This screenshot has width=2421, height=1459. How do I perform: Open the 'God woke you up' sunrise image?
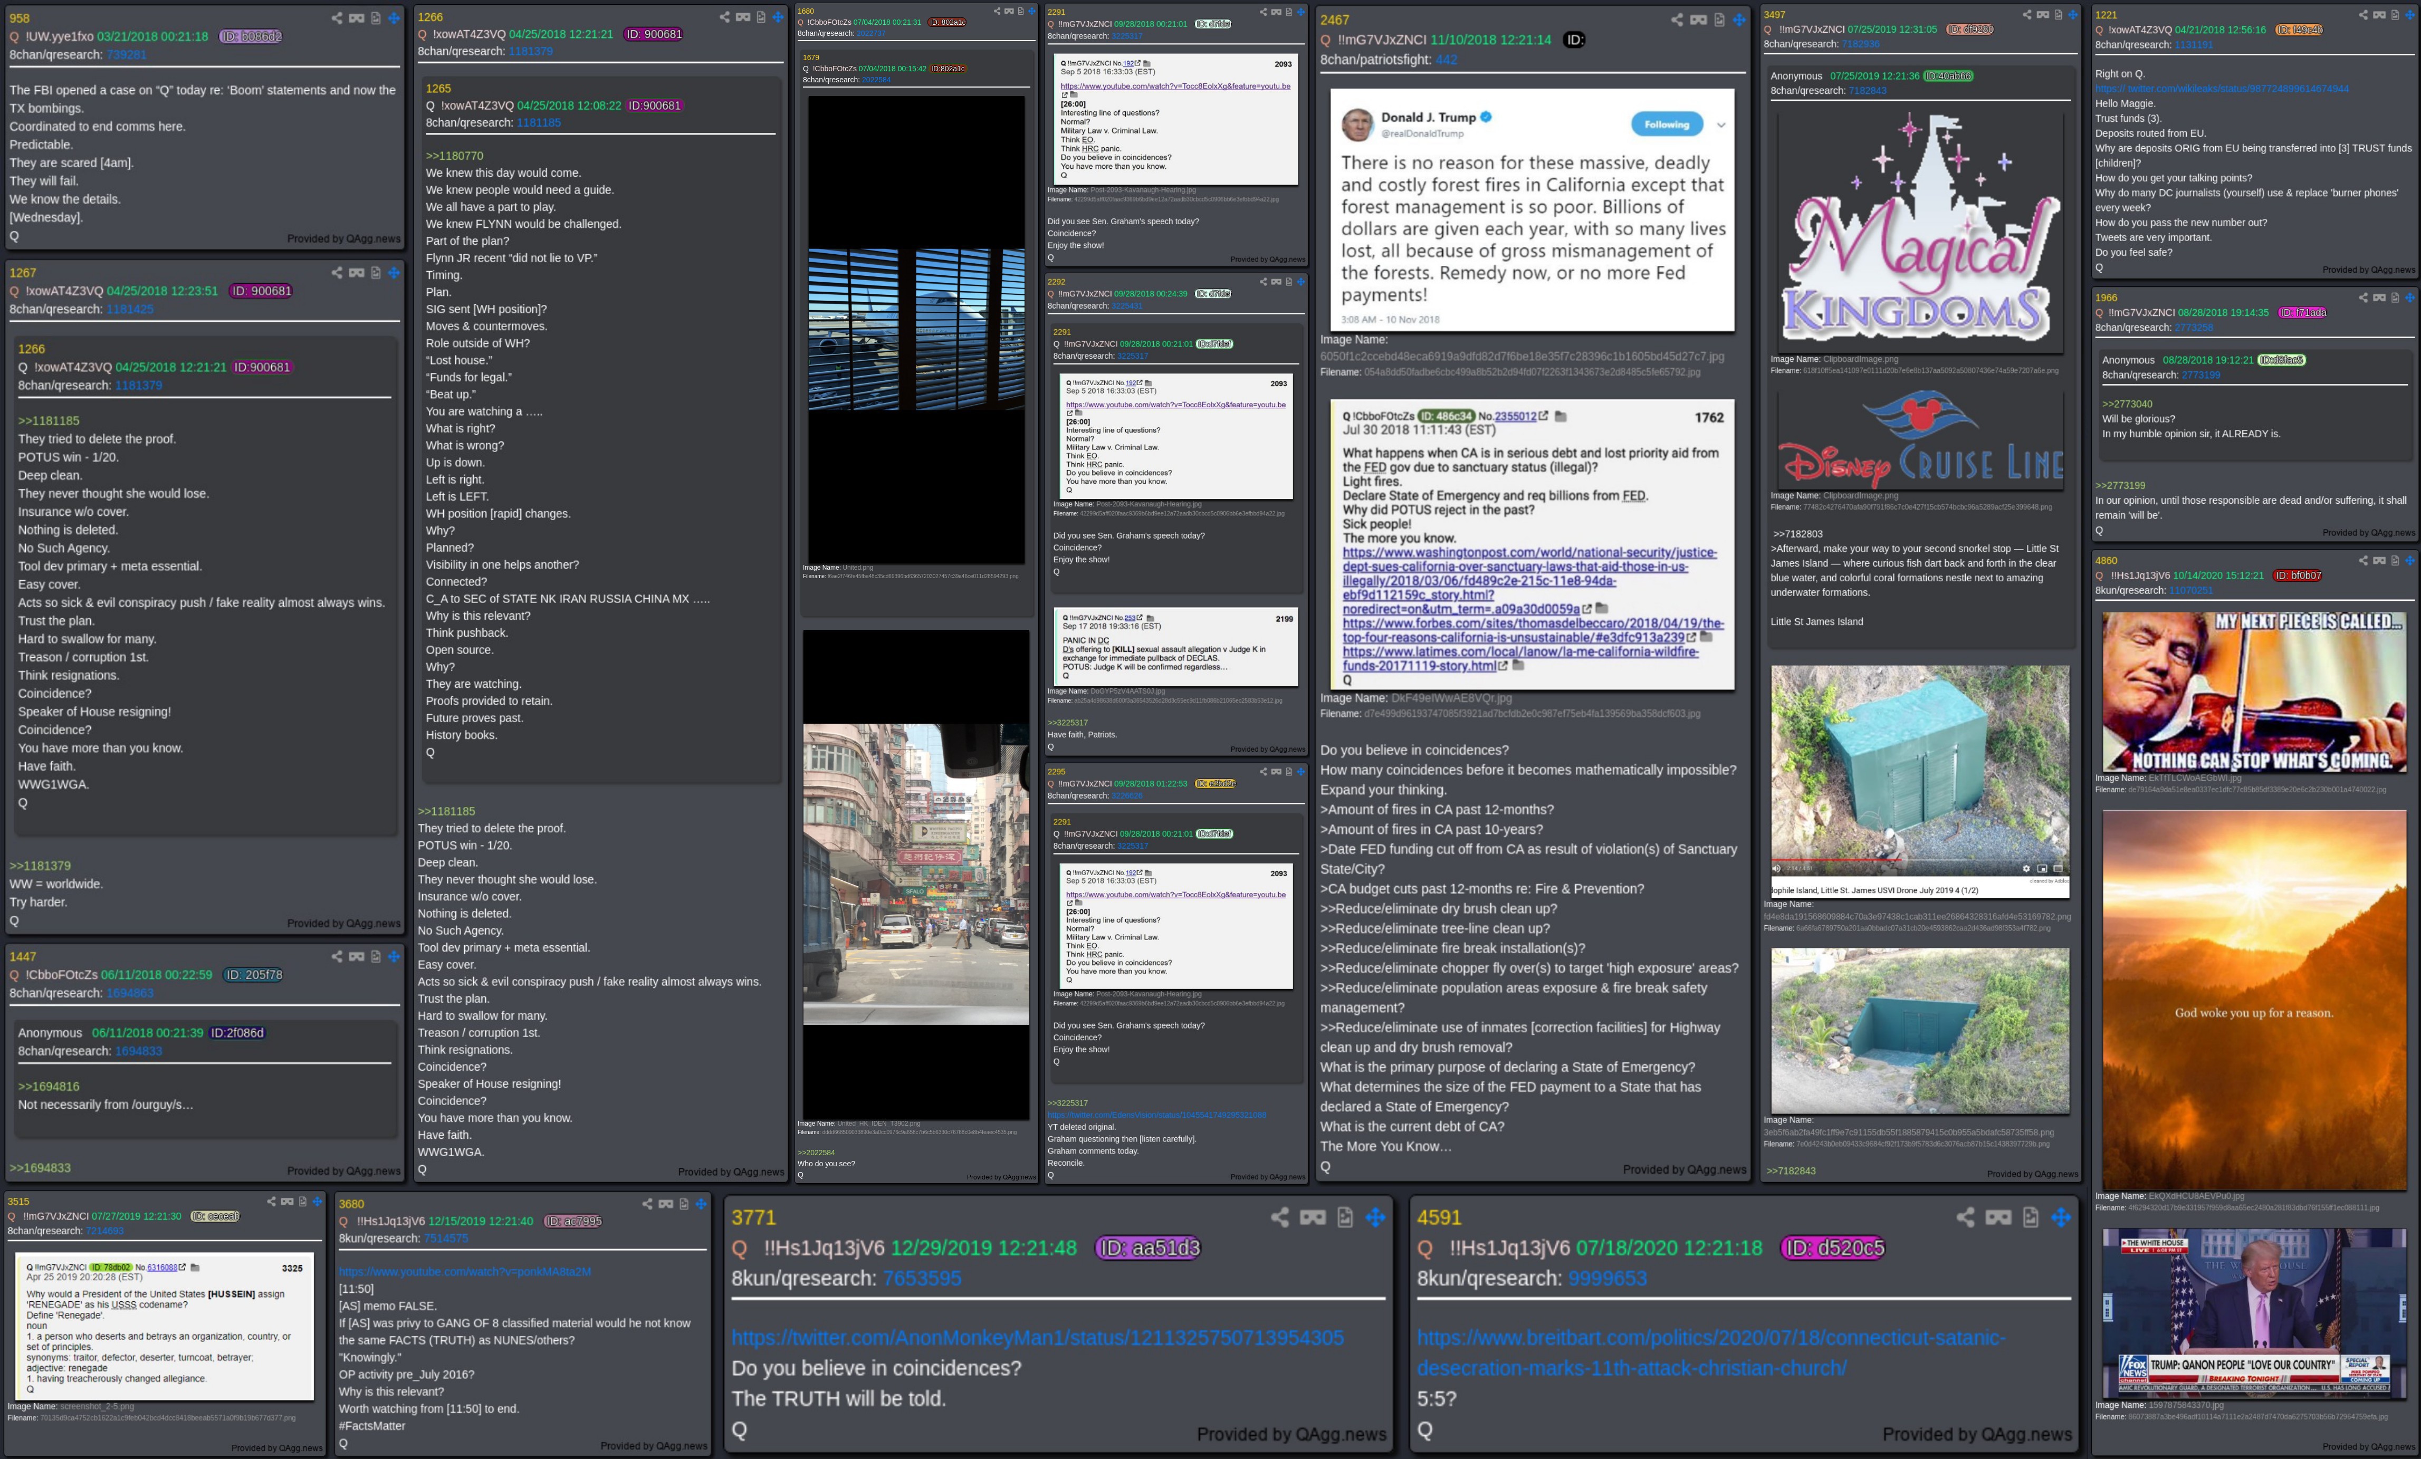2254,999
